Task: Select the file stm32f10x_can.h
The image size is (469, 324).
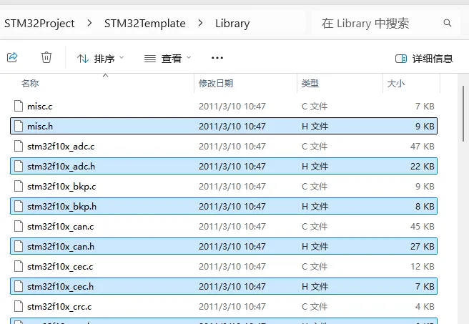Action: (x=224, y=246)
